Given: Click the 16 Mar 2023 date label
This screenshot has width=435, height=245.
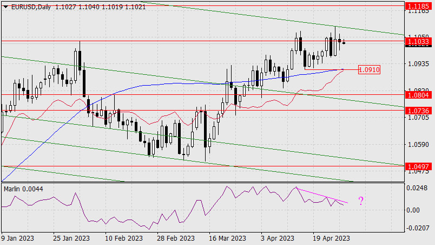Looking at the screenshot, I should 227,238.
